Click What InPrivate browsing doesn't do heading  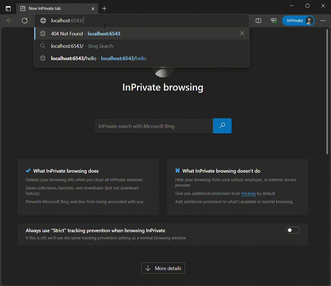point(221,171)
